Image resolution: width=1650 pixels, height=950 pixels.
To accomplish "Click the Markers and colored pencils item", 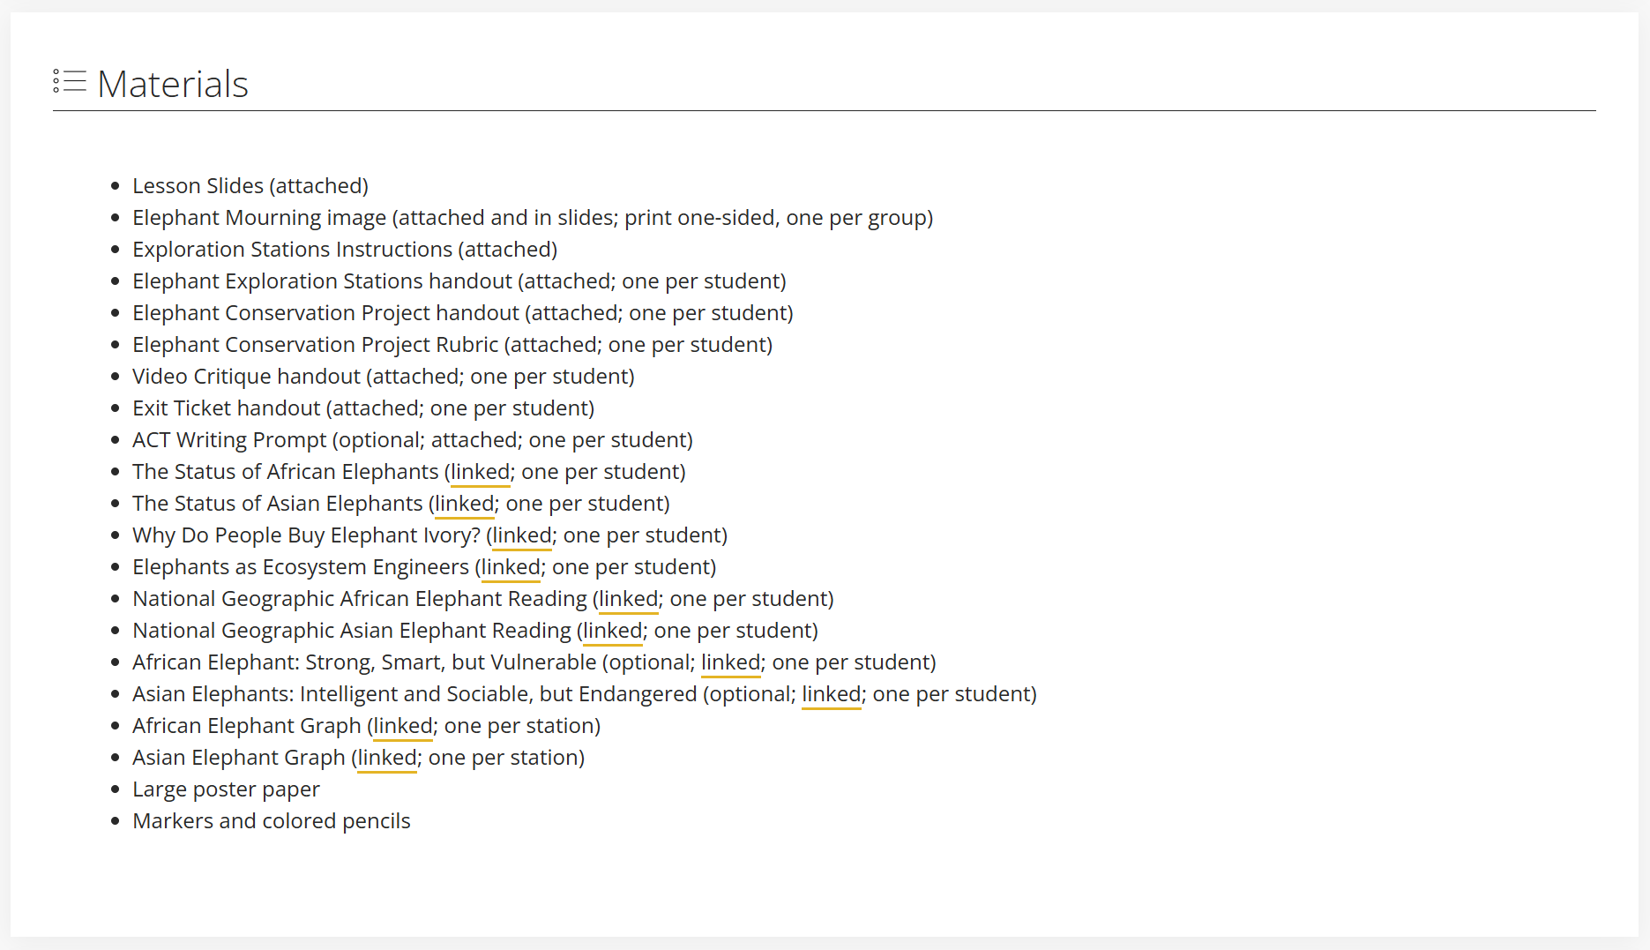I will (x=271, y=821).
